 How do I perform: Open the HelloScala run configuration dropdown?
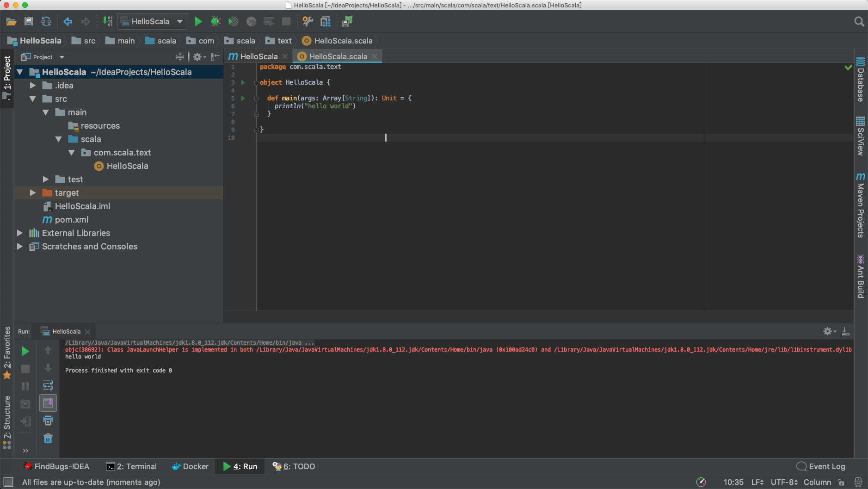click(x=153, y=21)
